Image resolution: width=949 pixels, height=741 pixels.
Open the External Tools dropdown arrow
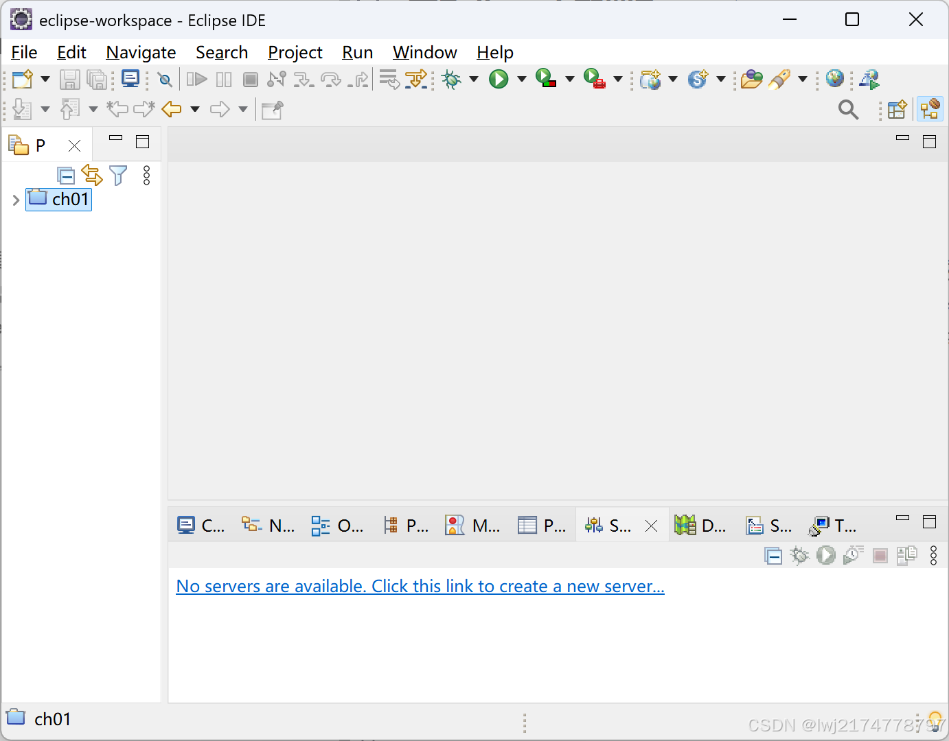click(x=618, y=80)
